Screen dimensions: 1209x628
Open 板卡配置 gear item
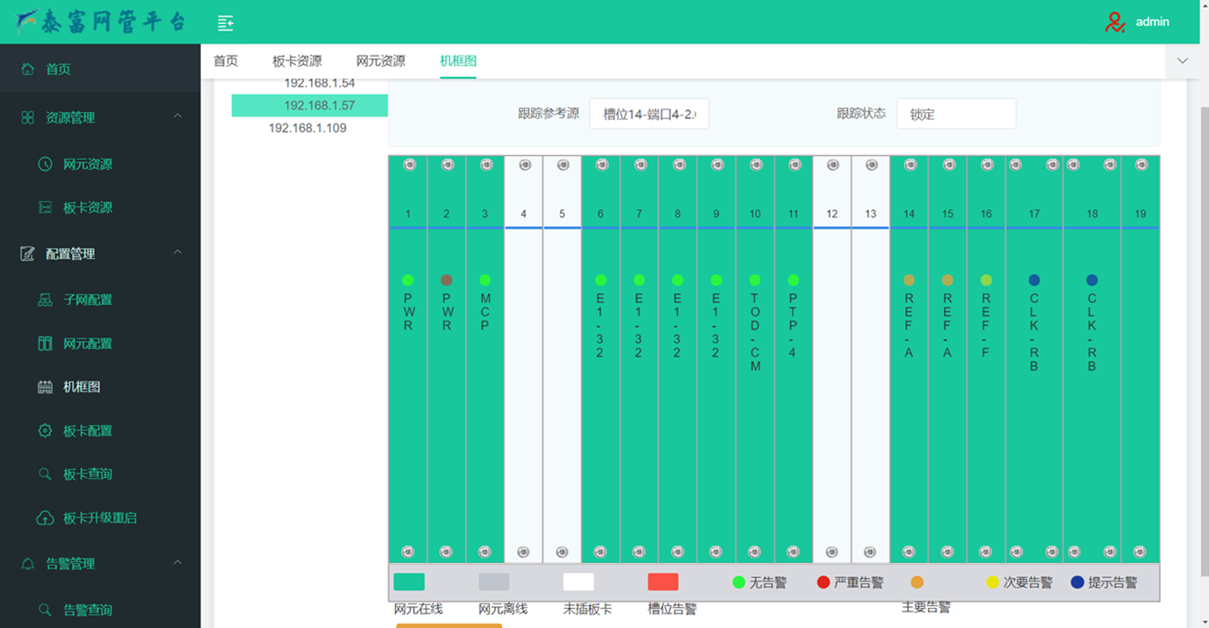click(87, 431)
